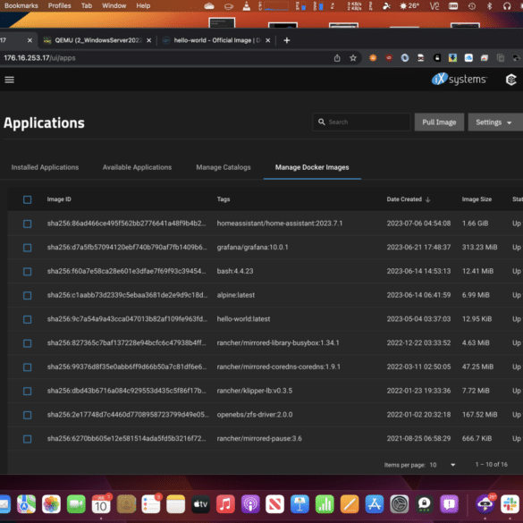Switch to Manage Catalogs tab
The image size is (523, 523).
pos(224,167)
